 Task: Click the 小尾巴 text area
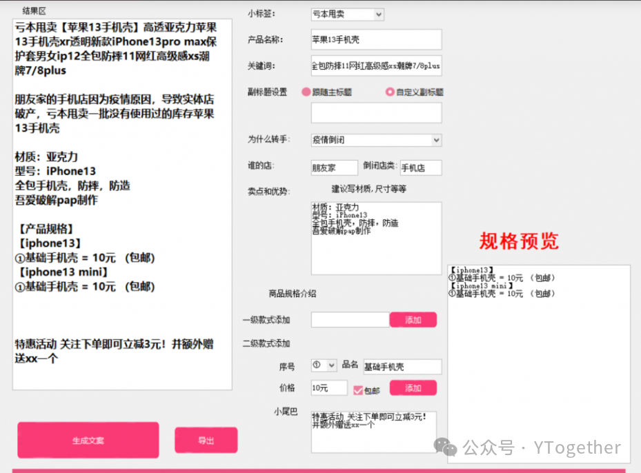(x=374, y=432)
